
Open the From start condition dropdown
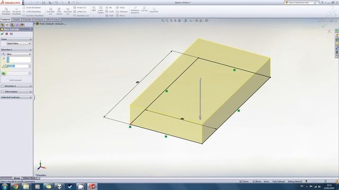(19, 43)
